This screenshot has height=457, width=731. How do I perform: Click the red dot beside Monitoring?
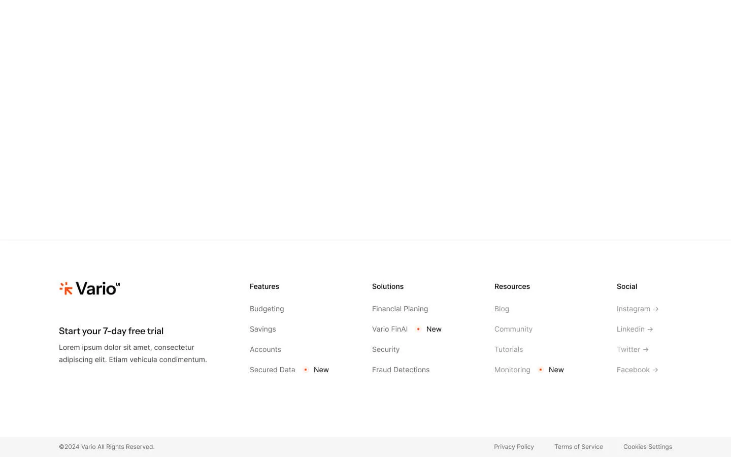tap(540, 370)
